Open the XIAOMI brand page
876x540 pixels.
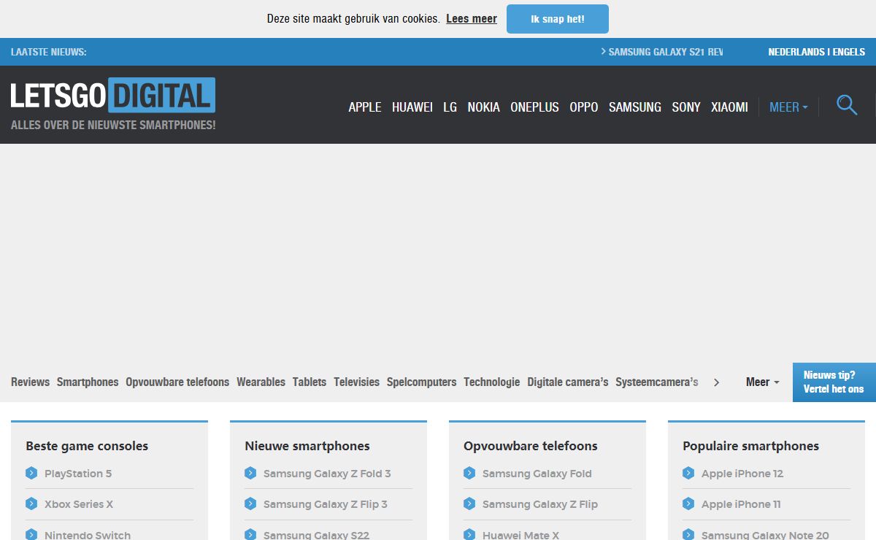[729, 107]
